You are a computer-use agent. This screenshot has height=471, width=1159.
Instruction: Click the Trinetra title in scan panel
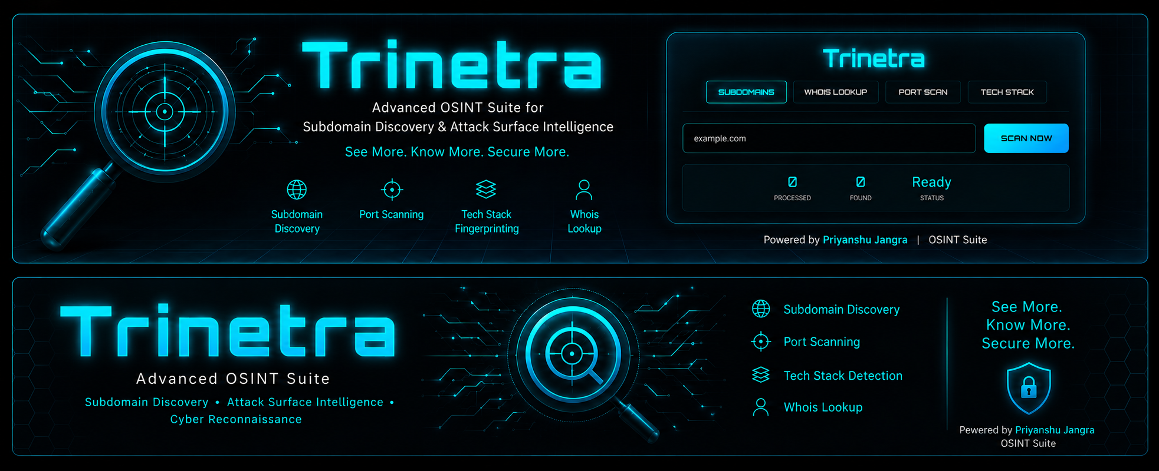(874, 58)
